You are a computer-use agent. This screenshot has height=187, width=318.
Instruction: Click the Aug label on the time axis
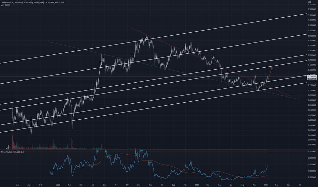pyautogui.click(x=29, y=185)
